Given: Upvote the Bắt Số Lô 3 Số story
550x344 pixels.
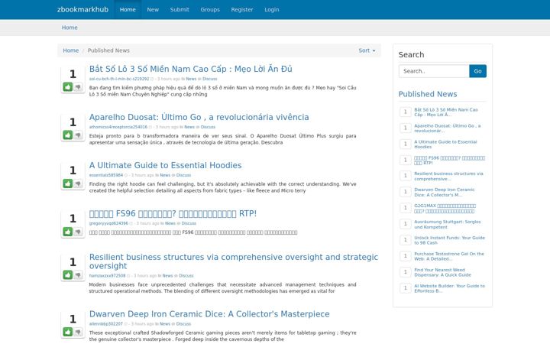Looking at the screenshot, I should click(68, 86).
